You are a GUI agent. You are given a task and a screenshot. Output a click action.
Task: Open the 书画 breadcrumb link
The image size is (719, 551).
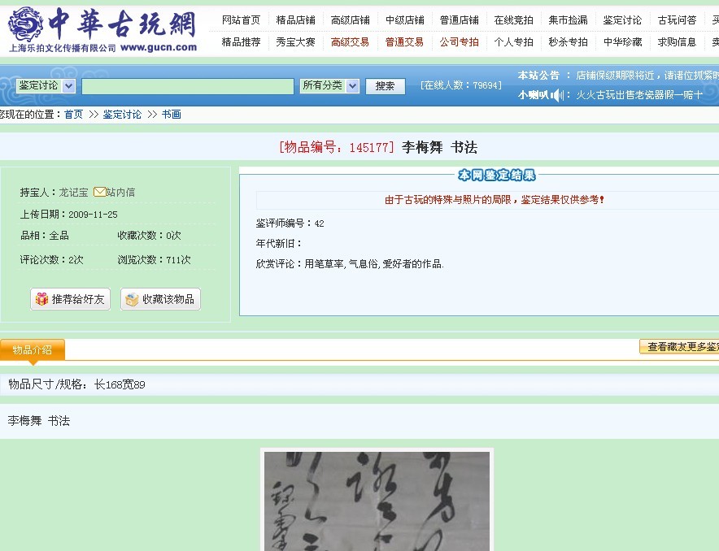(171, 115)
